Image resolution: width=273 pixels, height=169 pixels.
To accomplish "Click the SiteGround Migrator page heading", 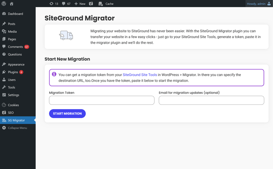I will click(80, 18).
